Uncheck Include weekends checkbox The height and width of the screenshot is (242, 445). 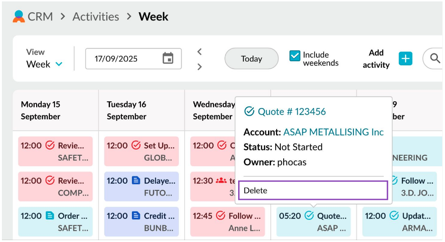click(x=295, y=56)
